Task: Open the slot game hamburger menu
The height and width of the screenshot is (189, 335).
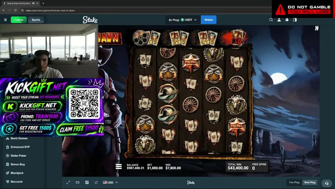Action: click(119, 167)
